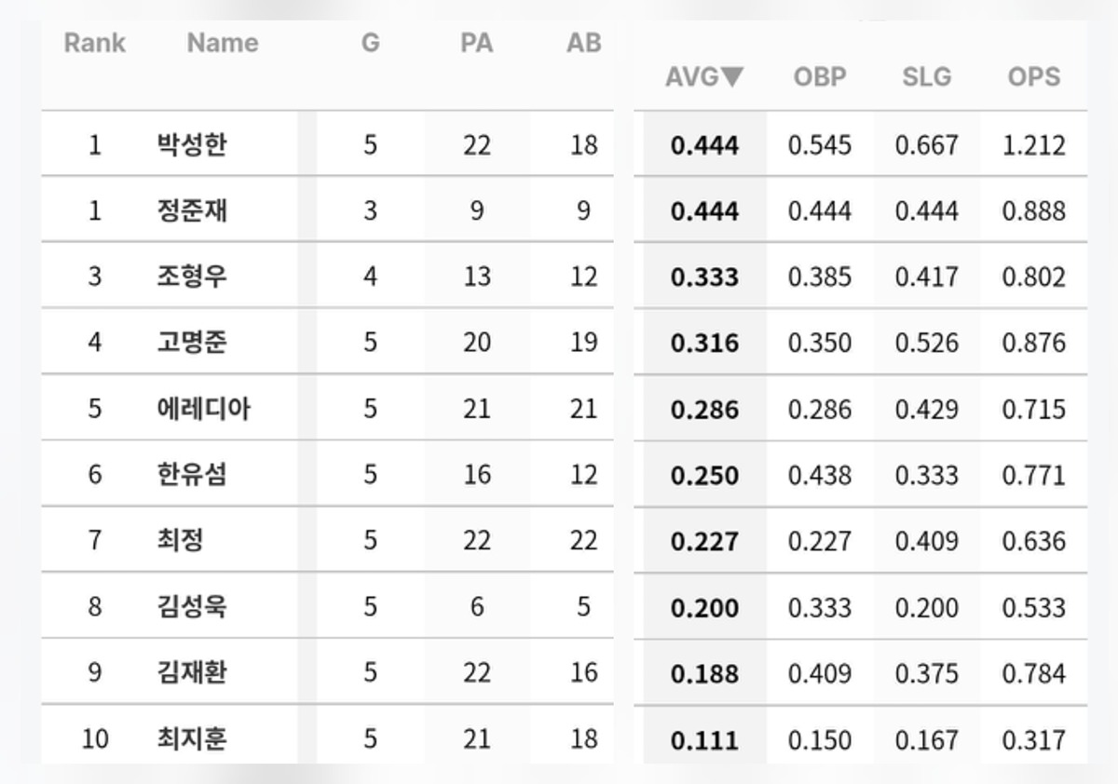Screen dimensions: 1118x784
Task: Open player 박성한 profile link
Action: 192,145
